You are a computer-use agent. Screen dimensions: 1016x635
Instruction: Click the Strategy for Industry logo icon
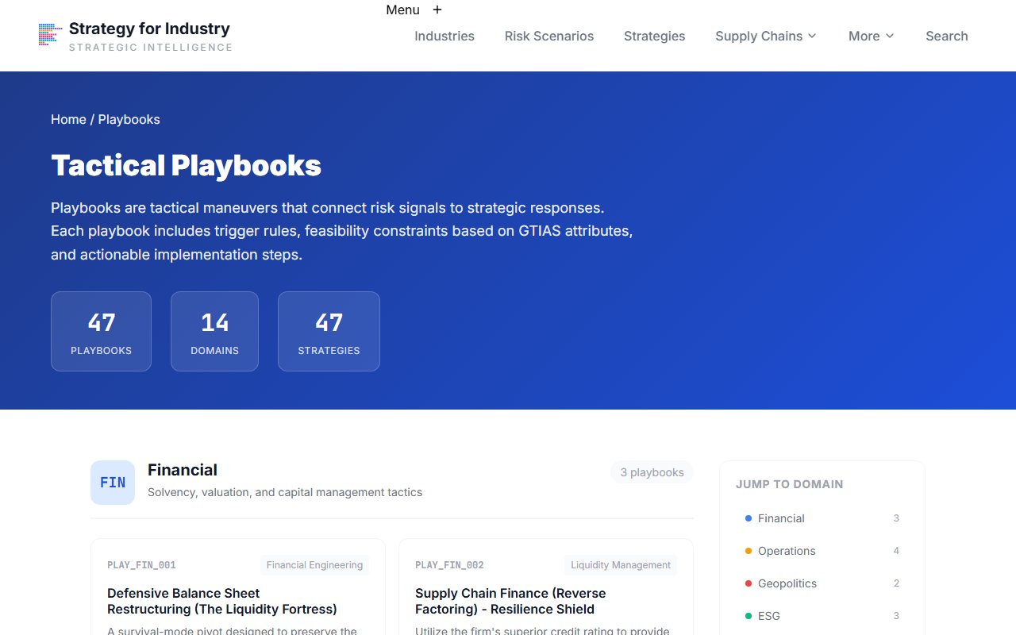pos(49,35)
